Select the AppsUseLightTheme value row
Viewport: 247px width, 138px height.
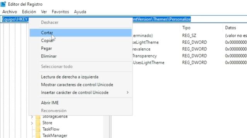[x=189, y=42]
